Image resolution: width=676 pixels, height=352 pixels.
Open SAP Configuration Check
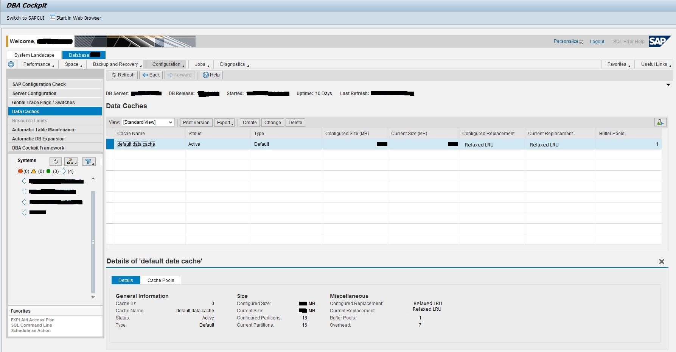coord(55,84)
